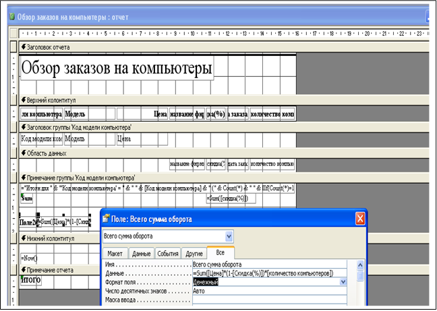Click the 'Имя' property value field

[270, 265]
